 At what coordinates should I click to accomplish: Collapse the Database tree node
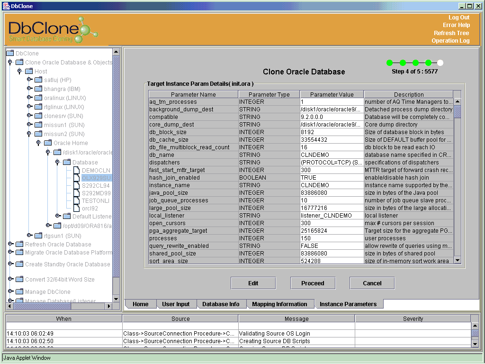coord(57,162)
